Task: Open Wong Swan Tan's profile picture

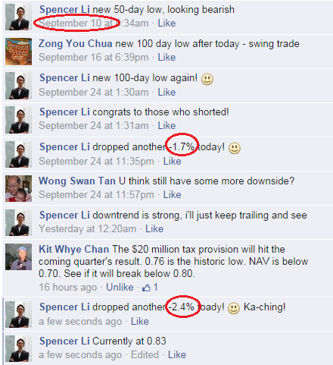Action: (19, 188)
